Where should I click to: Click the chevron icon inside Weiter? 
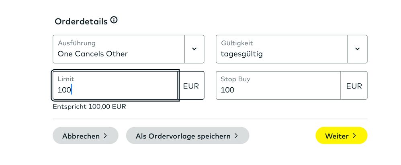(354, 136)
